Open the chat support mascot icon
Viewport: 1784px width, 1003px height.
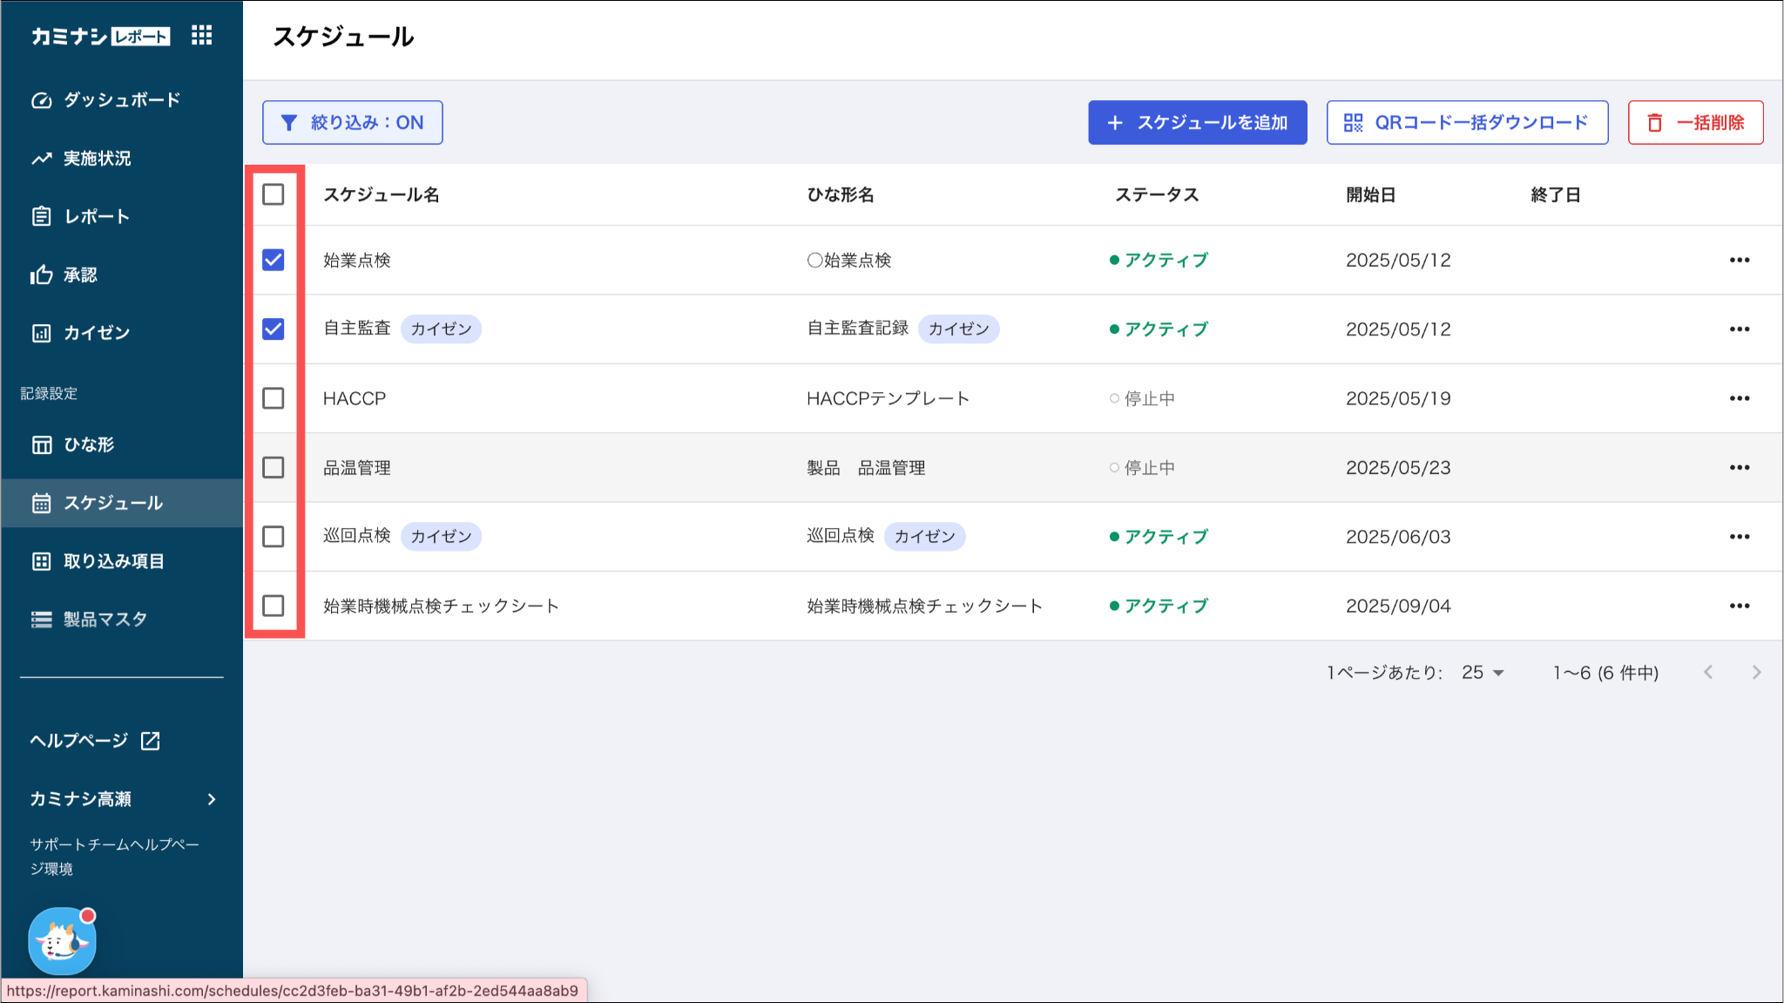63,940
